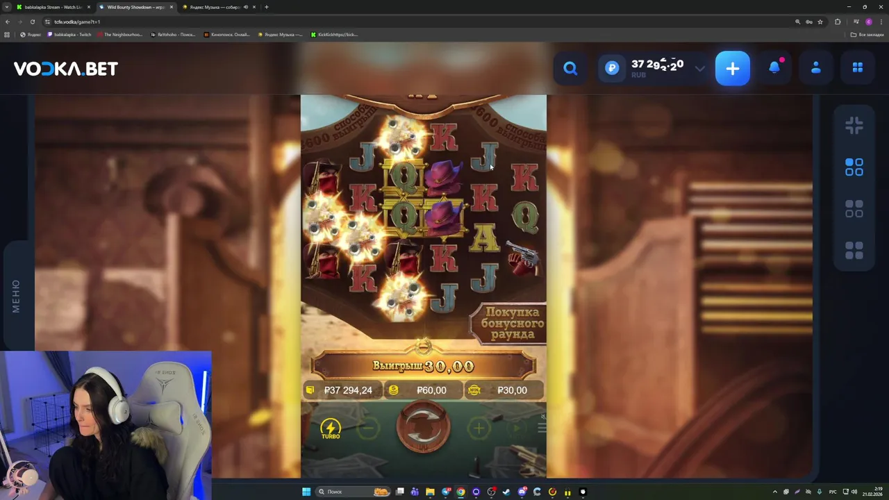Open the tab search dropdown arrow
Viewport: 889px width, 500px height.
point(6,7)
